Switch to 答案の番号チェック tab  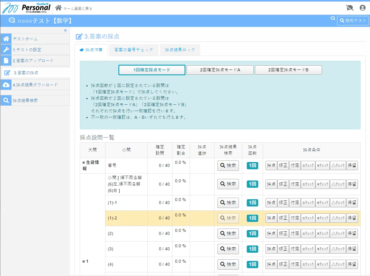134,50
